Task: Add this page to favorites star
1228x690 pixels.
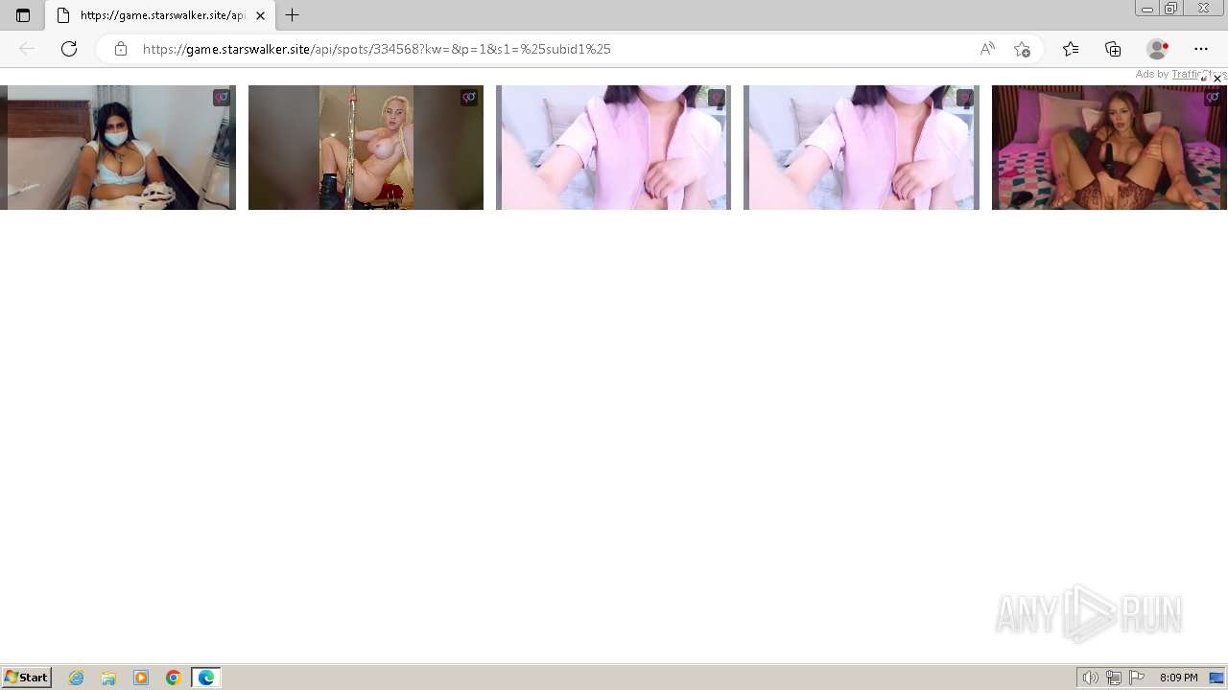Action: [x=1022, y=49]
